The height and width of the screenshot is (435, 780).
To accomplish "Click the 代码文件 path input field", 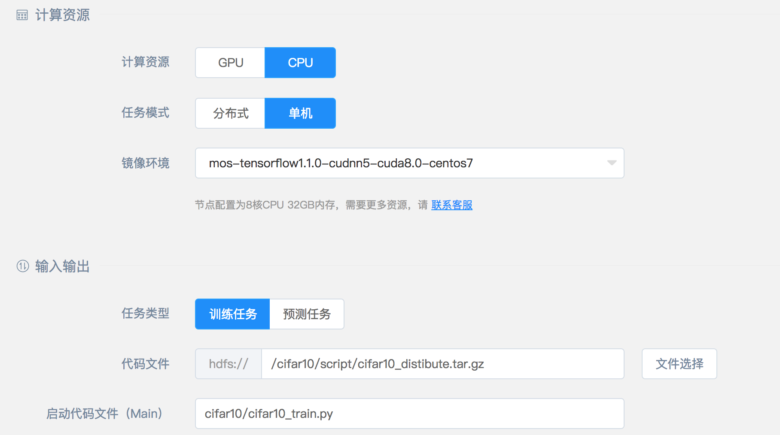I will (443, 364).
